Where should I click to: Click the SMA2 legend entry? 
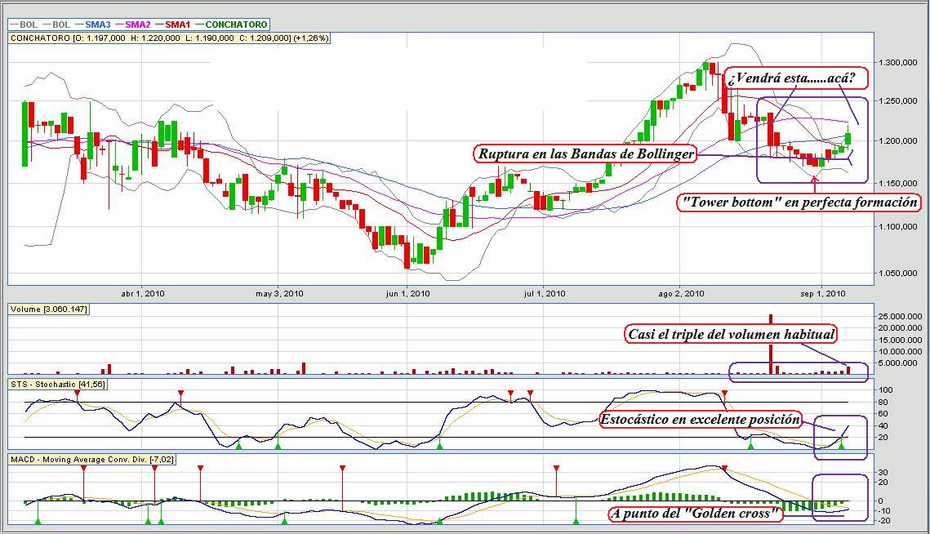(x=131, y=24)
